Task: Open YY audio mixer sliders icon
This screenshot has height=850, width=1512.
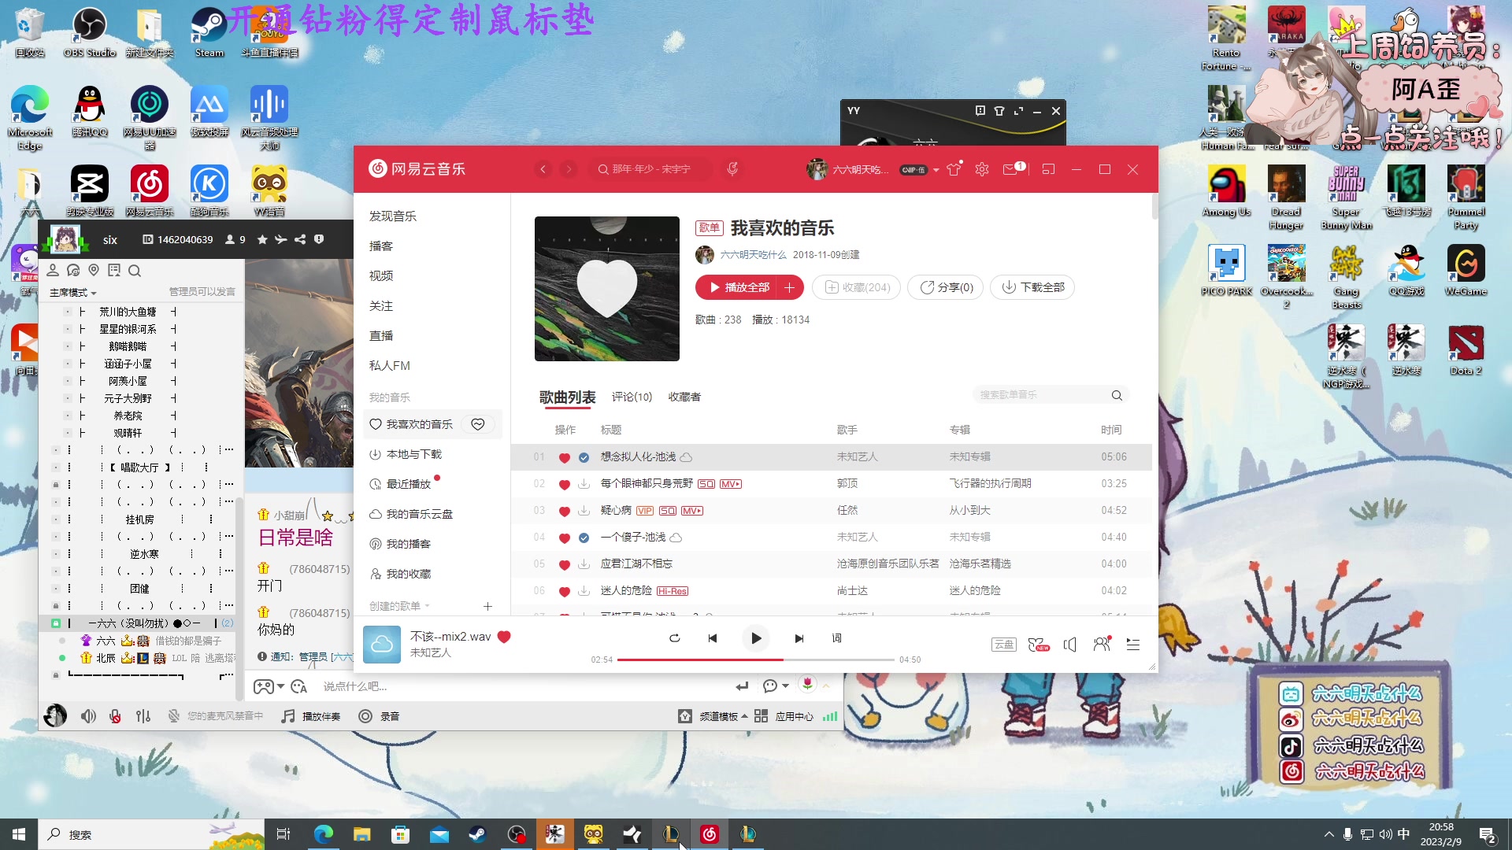Action: 143,716
